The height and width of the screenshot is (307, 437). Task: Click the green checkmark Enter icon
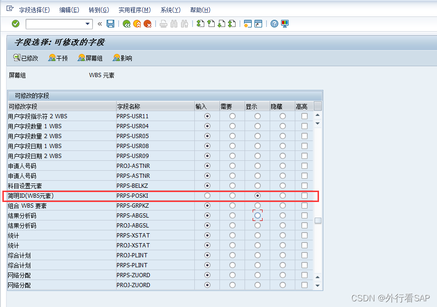(x=16, y=24)
